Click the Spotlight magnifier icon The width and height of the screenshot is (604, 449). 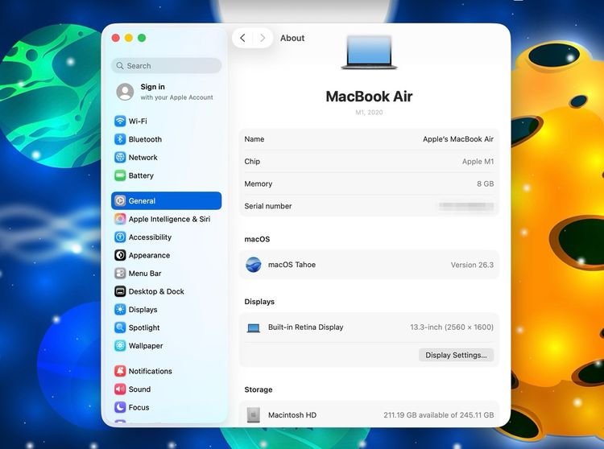[x=120, y=327]
